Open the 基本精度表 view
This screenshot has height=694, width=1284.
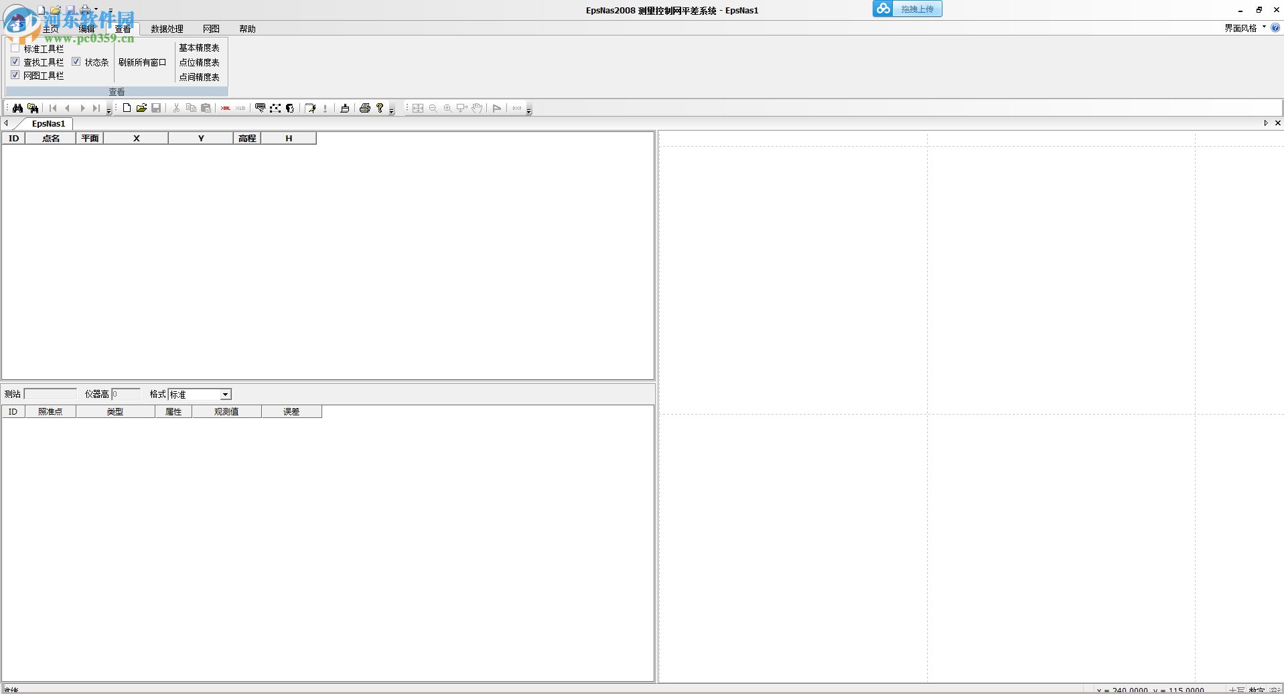[x=199, y=48]
